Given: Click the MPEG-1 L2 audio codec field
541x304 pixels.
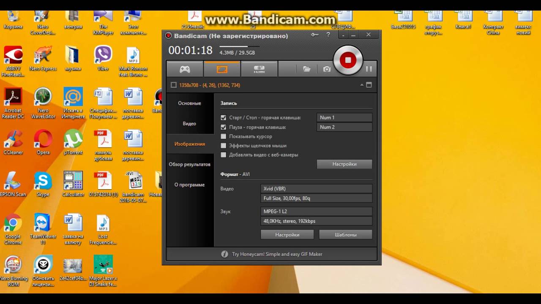Looking at the screenshot, I should (316, 212).
